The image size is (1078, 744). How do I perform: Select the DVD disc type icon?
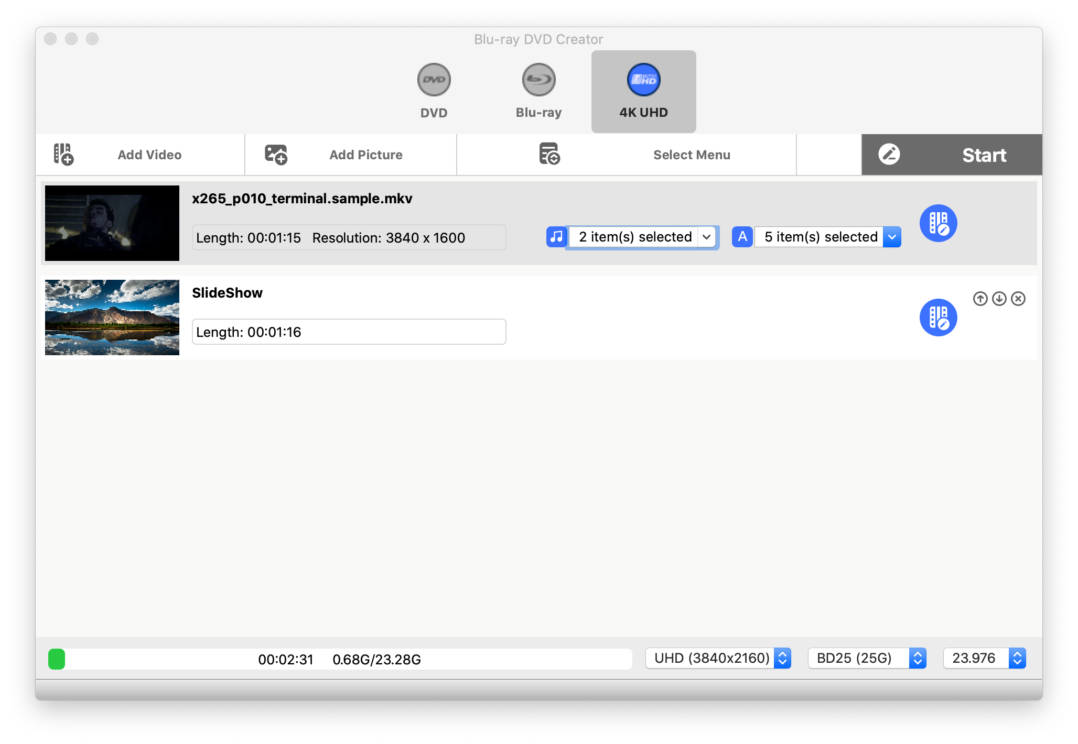434,80
